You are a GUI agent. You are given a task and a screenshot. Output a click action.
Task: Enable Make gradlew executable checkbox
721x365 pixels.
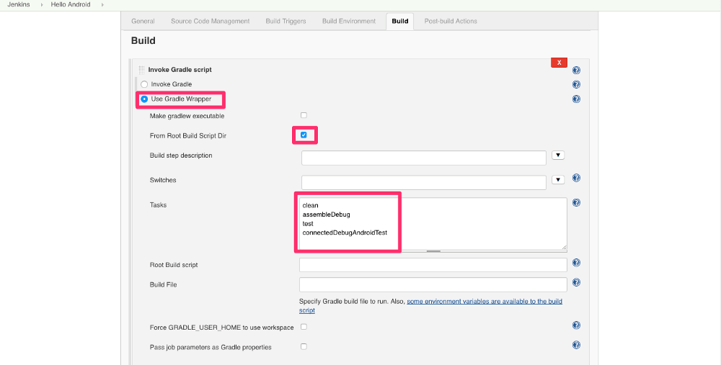coord(304,115)
